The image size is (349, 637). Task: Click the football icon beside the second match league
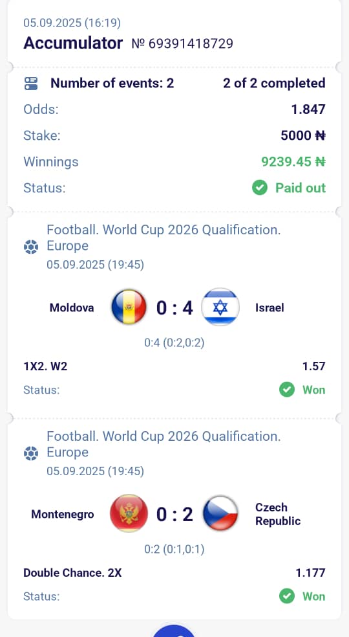(31, 453)
